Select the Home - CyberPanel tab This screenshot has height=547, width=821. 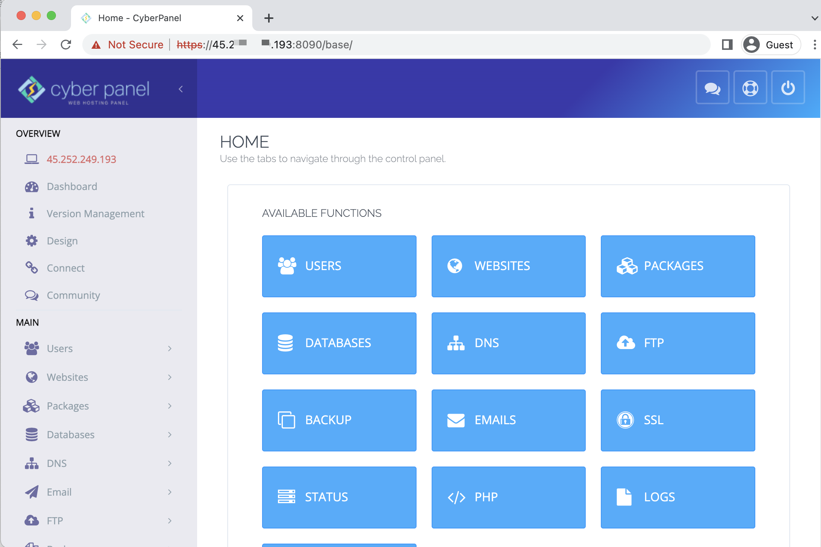tap(162, 18)
